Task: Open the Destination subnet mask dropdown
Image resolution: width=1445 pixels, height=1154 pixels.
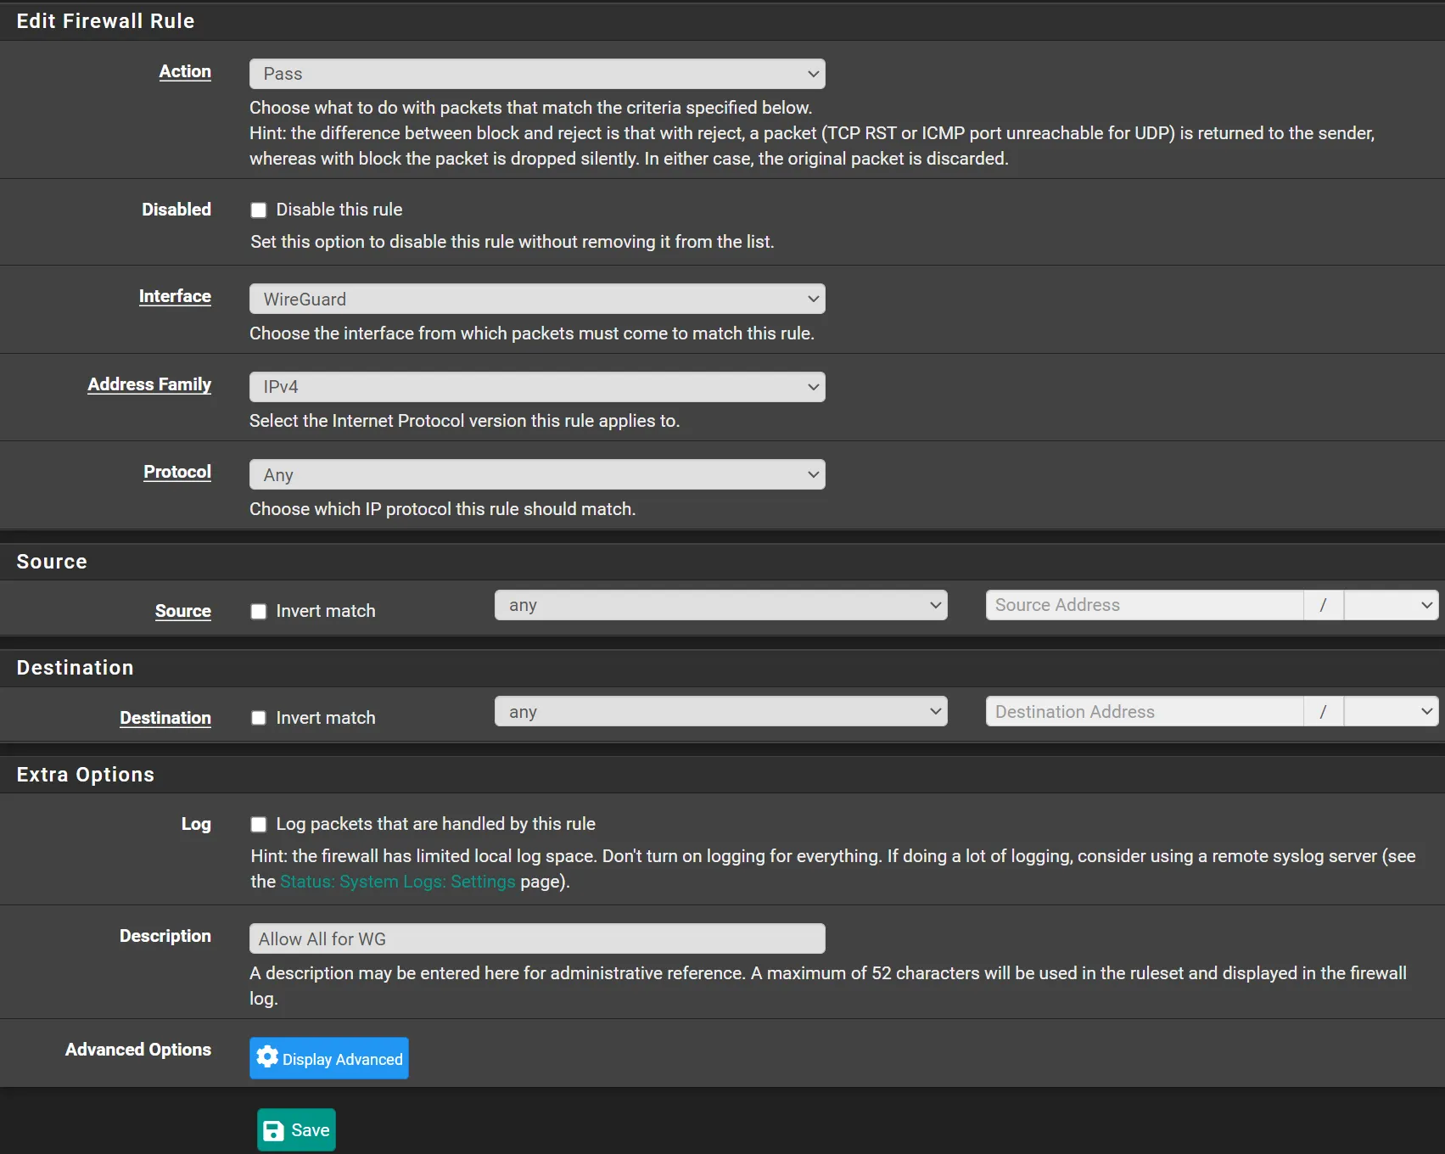Action: point(1391,712)
